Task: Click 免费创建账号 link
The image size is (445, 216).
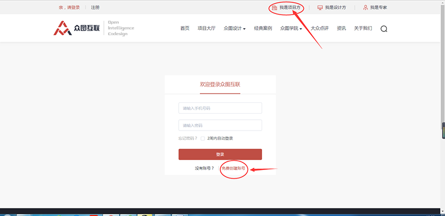Action: 233,168
